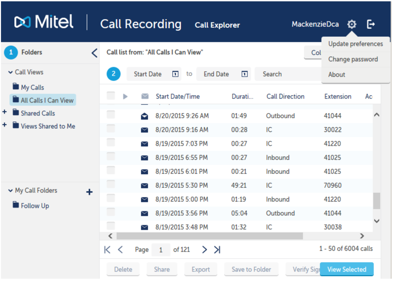Click the envelope column header icon
The width and height of the screenshot is (393, 281).
(x=145, y=96)
